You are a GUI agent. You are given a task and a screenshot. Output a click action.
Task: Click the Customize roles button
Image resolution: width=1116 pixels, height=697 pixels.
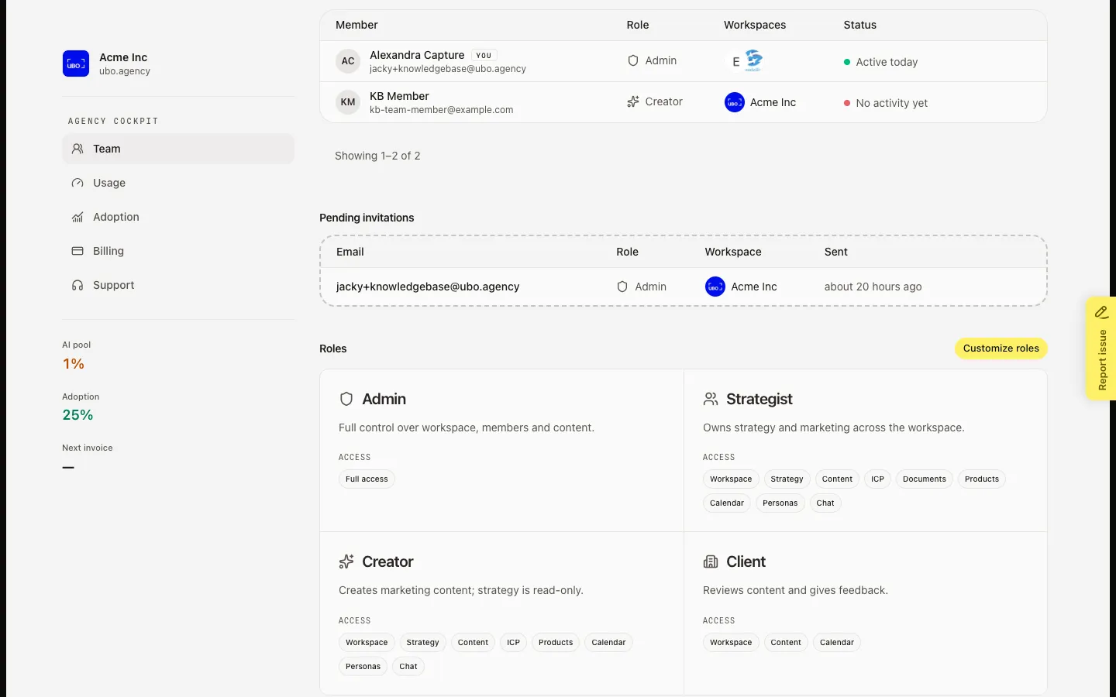tap(1001, 348)
